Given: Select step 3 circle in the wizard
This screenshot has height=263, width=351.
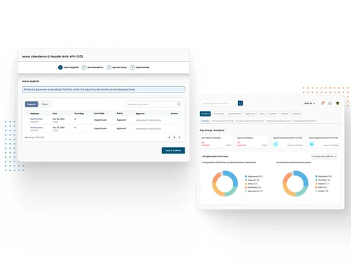Looking at the screenshot, I should point(109,67).
